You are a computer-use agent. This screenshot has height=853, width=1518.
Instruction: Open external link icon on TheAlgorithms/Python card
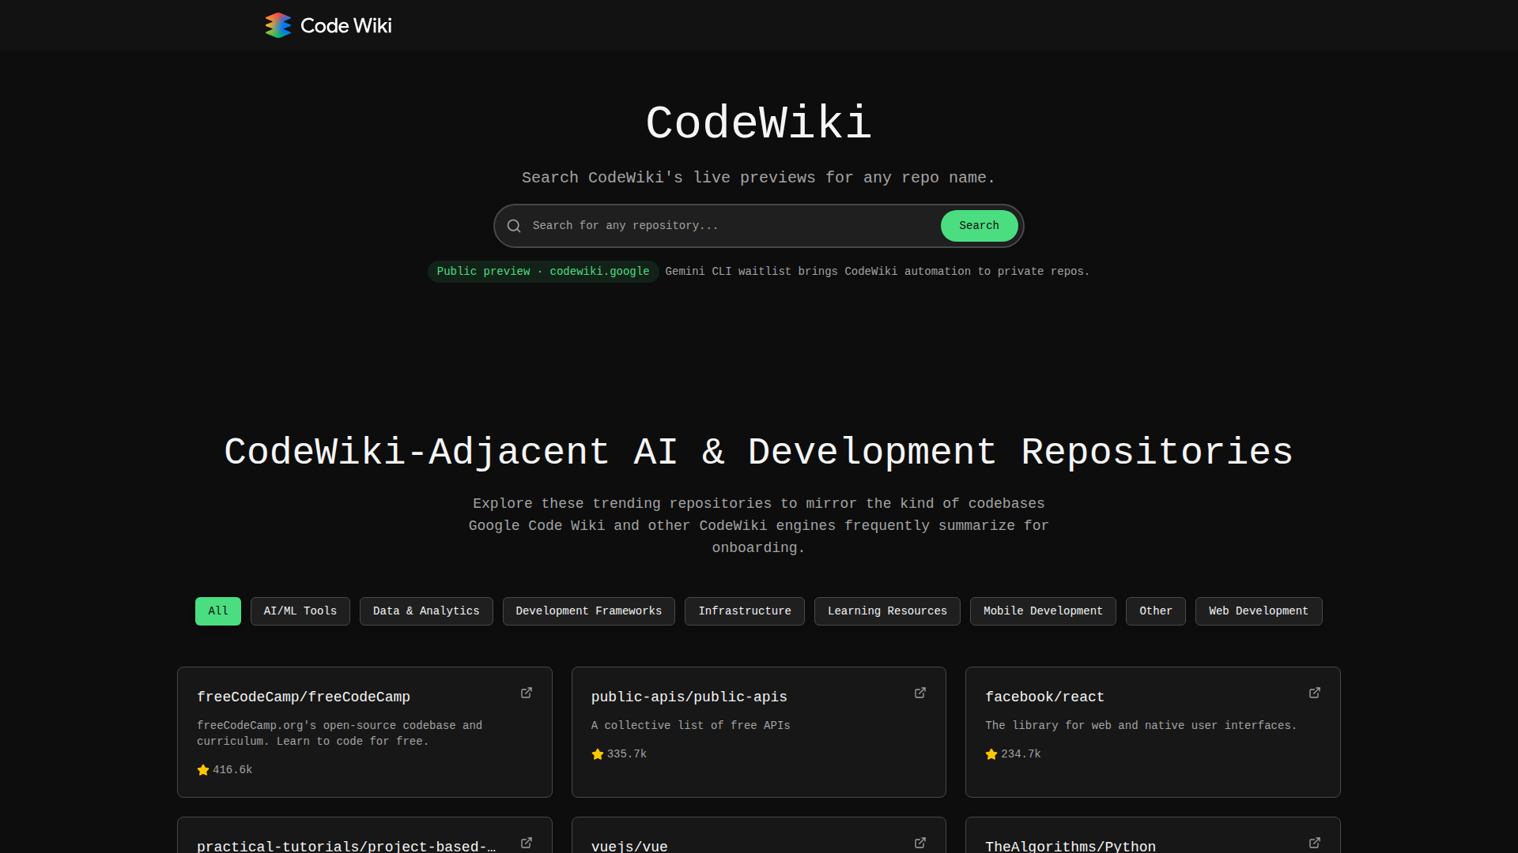pos(1315,843)
